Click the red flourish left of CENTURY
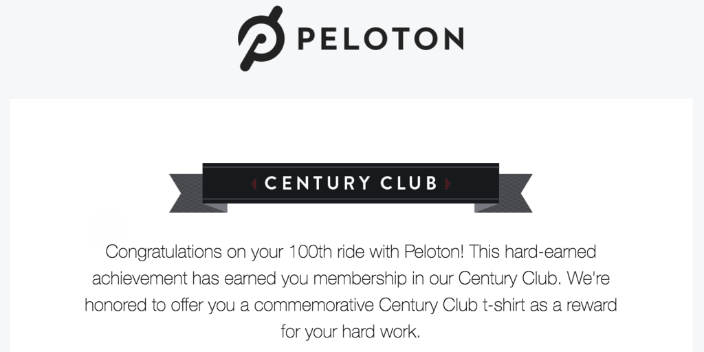The width and height of the screenshot is (704, 352). click(x=254, y=184)
